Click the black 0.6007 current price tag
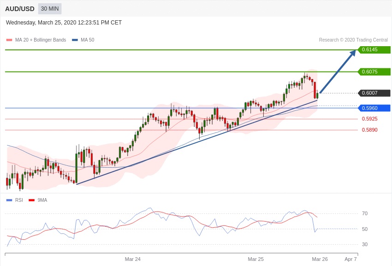Image resolution: width=392 pixels, height=266 pixels. pos(374,93)
